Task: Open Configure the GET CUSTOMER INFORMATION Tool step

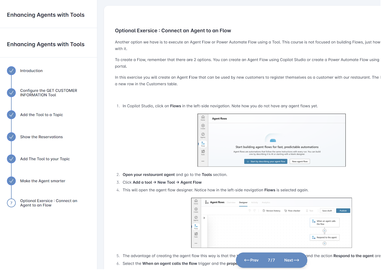Action: 48,93
